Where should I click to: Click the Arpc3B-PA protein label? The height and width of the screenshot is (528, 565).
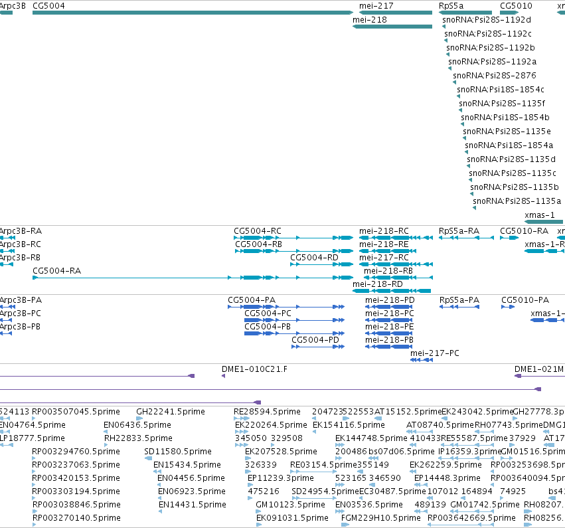tap(21, 300)
